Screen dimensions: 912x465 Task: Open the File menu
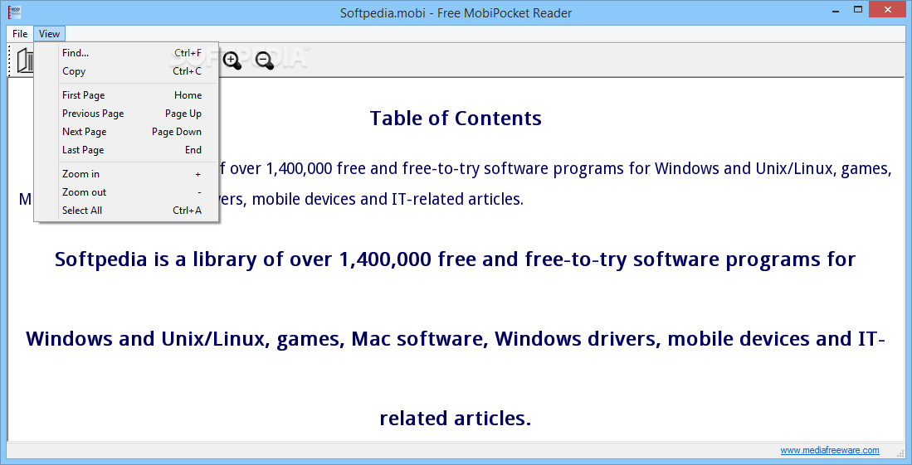[x=20, y=34]
